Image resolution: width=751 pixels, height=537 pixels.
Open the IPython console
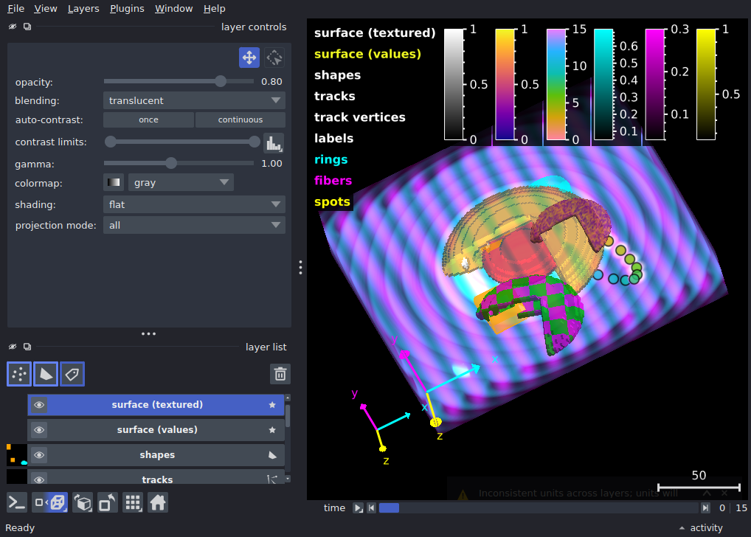pos(17,503)
